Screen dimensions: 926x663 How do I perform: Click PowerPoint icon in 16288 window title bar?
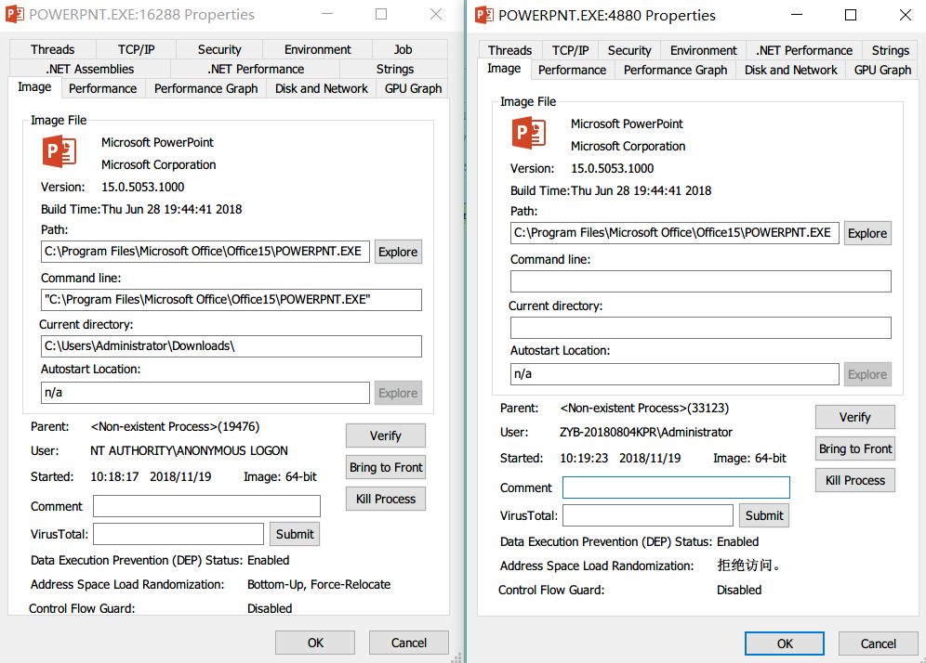15,14
